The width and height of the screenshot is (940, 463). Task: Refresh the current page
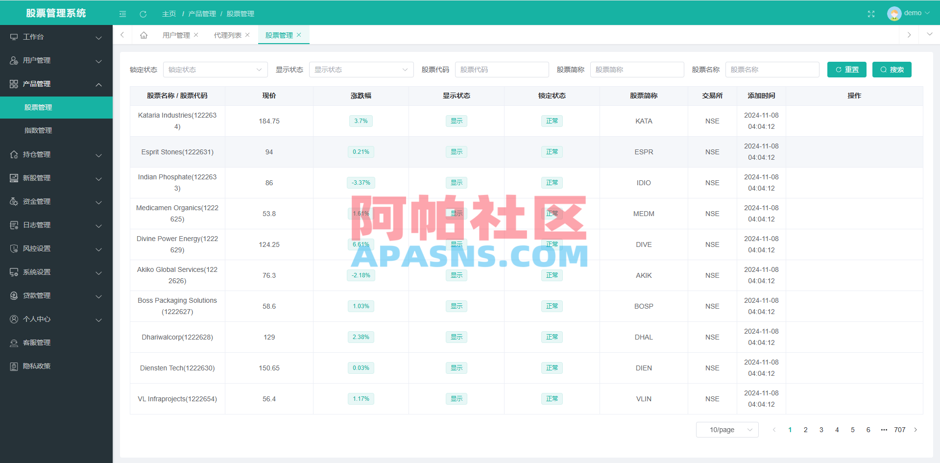click(x=143, y=14)
